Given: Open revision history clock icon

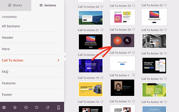Looking at the screenshot, I should (x=26, y=107).
